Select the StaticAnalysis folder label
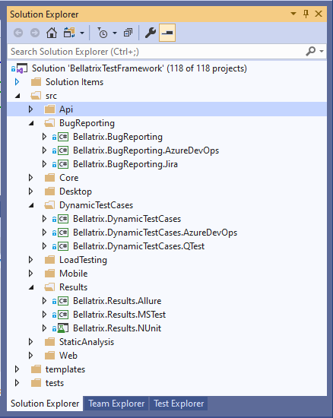The height and width of the screenshot is (418, 333). [87, 342]
